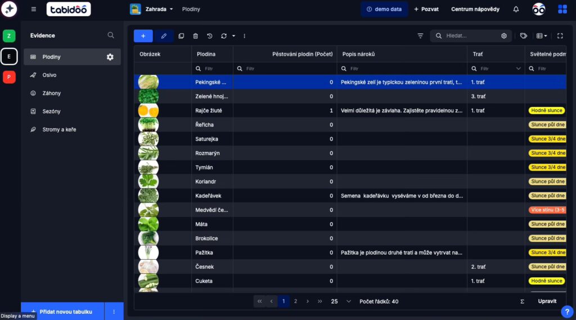The width and height of the screenshot is (576, 320).
Task: Duplicate the record using the copy icon
Action: pos(181,36)
